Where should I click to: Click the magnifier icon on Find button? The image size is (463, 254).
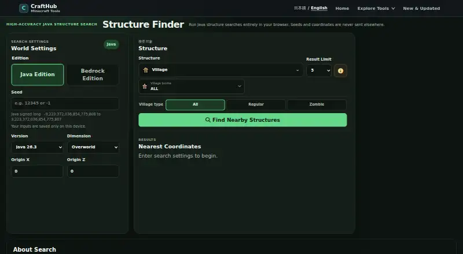[208, 120]
